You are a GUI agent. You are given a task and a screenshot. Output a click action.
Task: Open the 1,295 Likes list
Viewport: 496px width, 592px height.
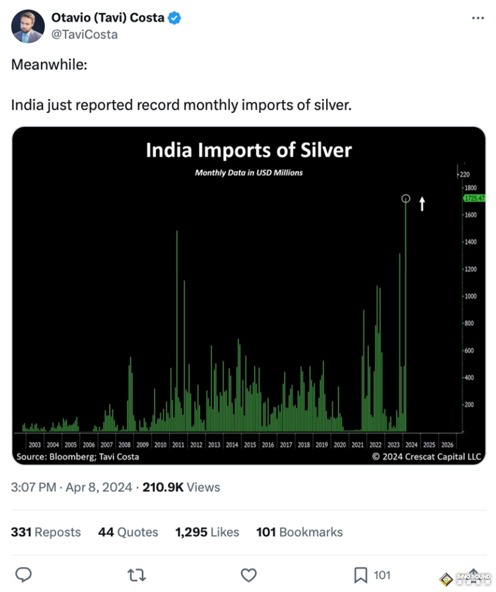(207, 532)
